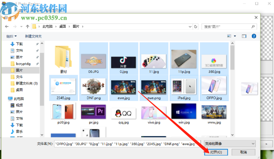Click 桌面 in the address path
Viewport: 274px width, 159px height.
point(63,26)
